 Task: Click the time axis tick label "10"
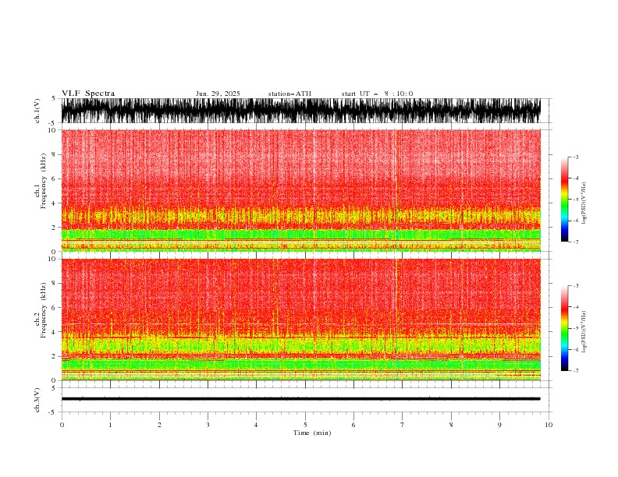pos(549,425)
